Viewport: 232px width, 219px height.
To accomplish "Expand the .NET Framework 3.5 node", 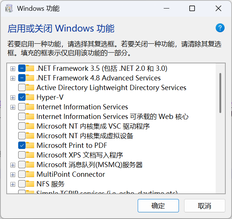I will (13, 69).
